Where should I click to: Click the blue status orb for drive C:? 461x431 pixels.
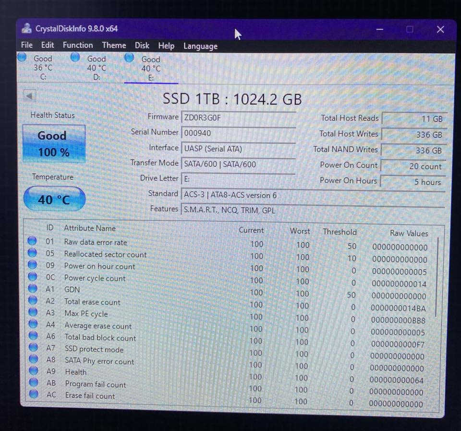click(22, 57)
